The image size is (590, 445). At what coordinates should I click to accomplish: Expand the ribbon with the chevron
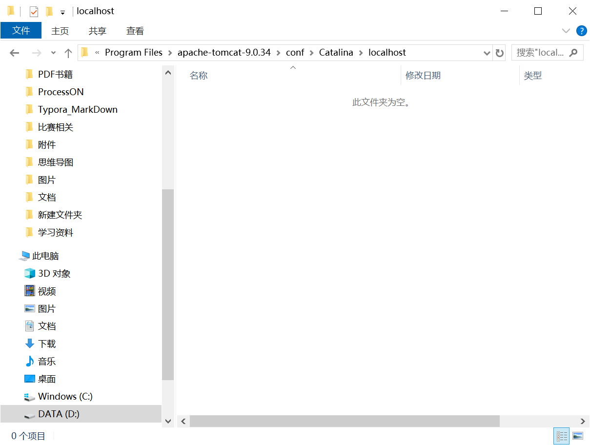(x=566, y=31)
